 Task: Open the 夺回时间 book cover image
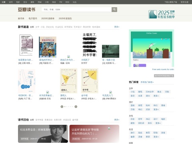click(x=26, y=81)
